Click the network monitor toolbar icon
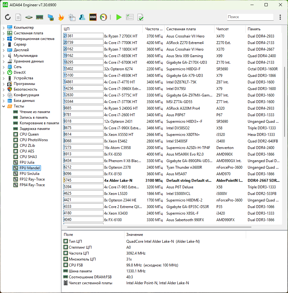The image size is (288, 293). coord(50,17)
